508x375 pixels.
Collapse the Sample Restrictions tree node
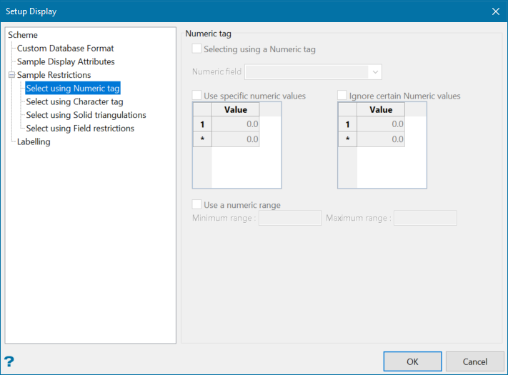11,75
